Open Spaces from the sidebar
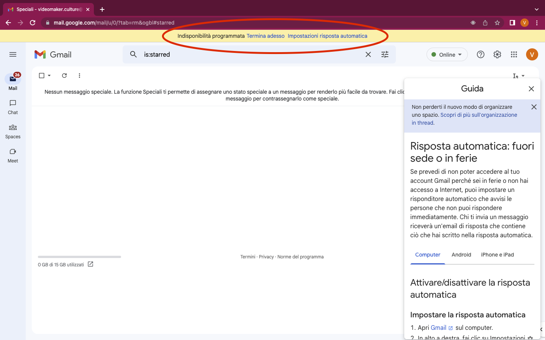The width and height of the screenshot is (545, 340). (x=12, y=131)
